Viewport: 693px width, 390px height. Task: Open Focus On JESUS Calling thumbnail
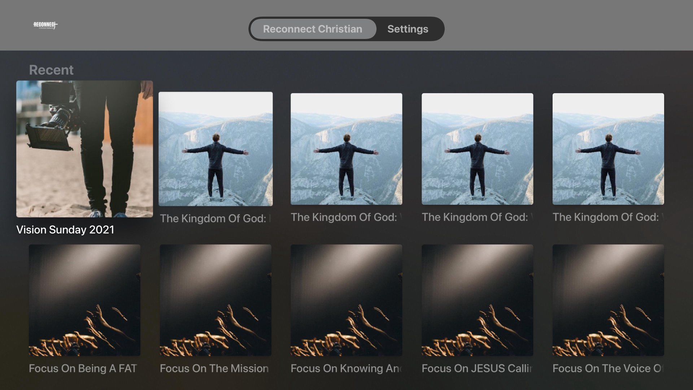(x=477, y=300)
